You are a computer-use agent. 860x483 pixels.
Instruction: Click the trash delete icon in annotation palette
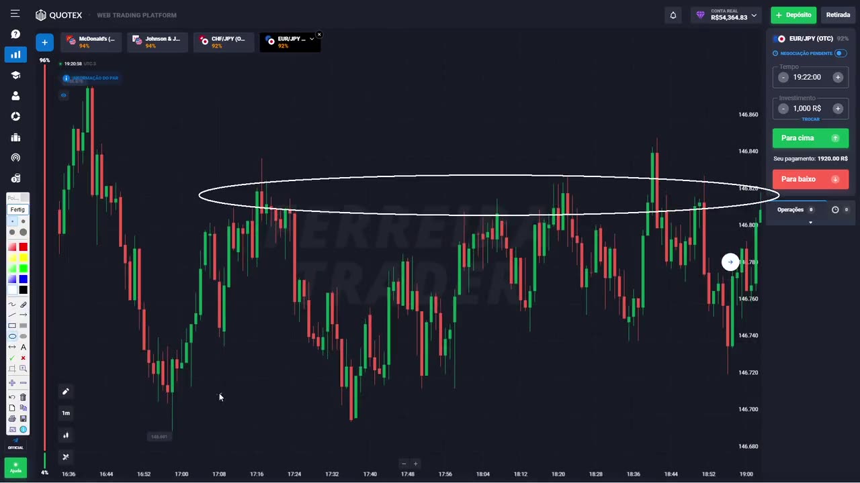[24, 397]
